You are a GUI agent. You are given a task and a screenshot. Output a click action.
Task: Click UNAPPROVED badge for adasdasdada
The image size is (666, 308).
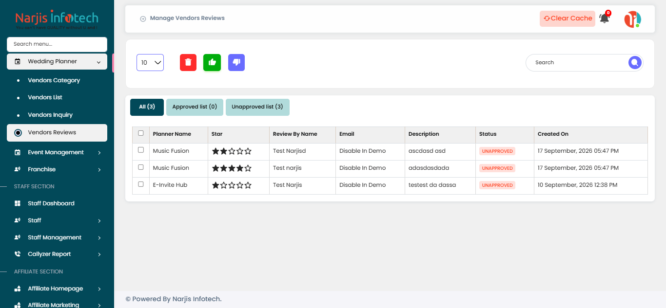[x=497, y=168]
